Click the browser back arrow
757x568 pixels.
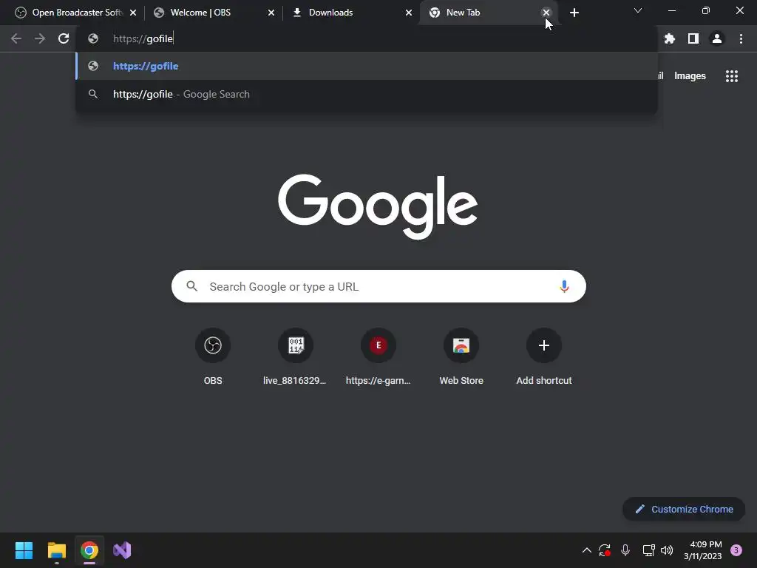(16, 38)
